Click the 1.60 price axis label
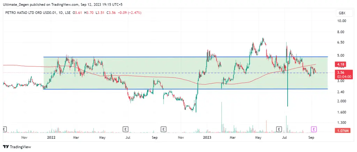The width and height of the screenshot is (357, 152). [342, 112]
